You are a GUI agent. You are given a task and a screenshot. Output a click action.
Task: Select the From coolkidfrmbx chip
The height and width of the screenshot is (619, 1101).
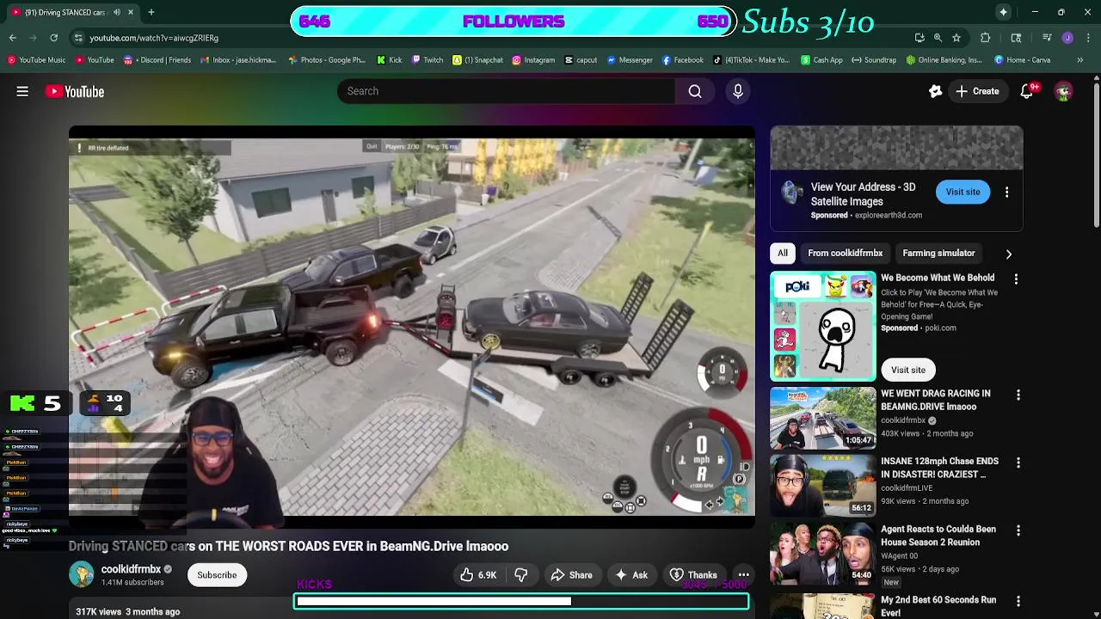coord(845,253)
